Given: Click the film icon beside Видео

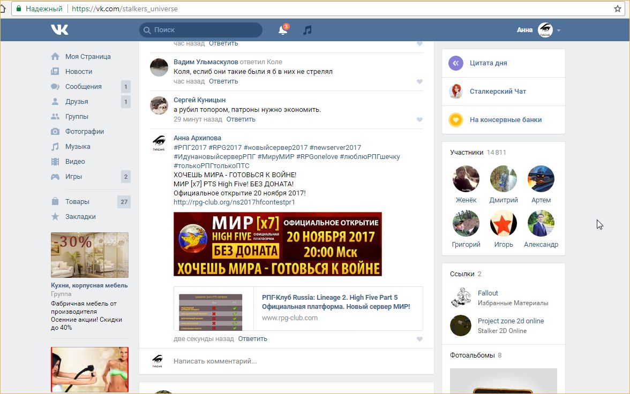Looking at the screenshot, I should (x=56, y=162).
